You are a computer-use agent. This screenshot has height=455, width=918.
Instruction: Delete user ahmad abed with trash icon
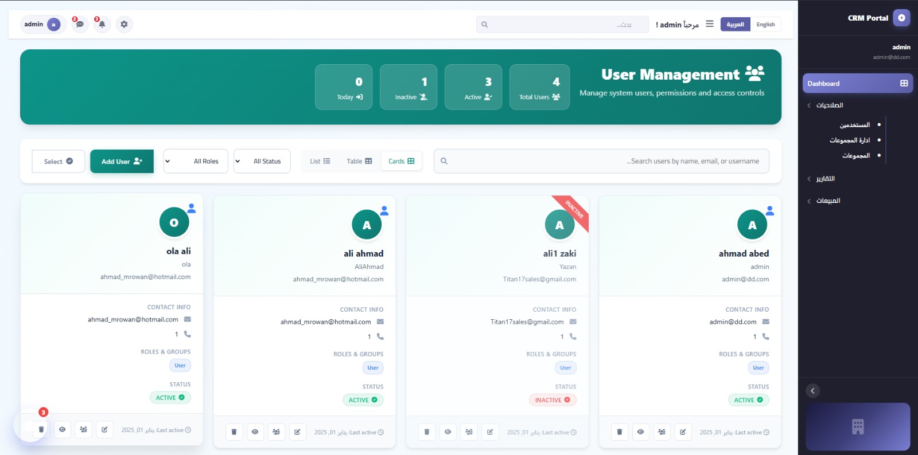[620, 432]
